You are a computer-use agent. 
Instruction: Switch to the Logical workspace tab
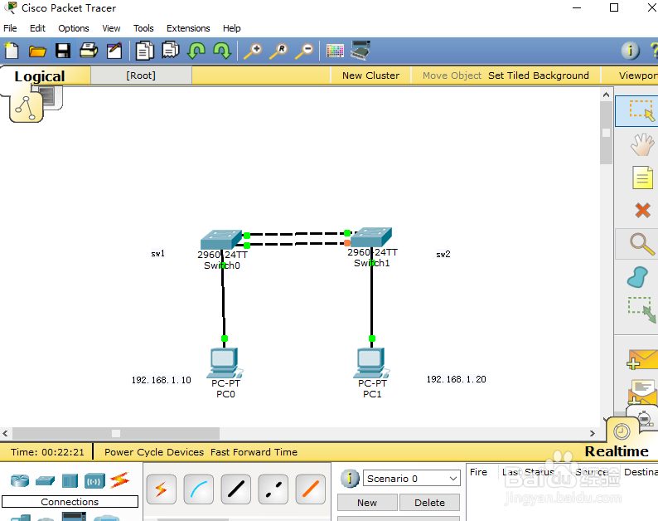pyautogui.click(x=40, y=76)
